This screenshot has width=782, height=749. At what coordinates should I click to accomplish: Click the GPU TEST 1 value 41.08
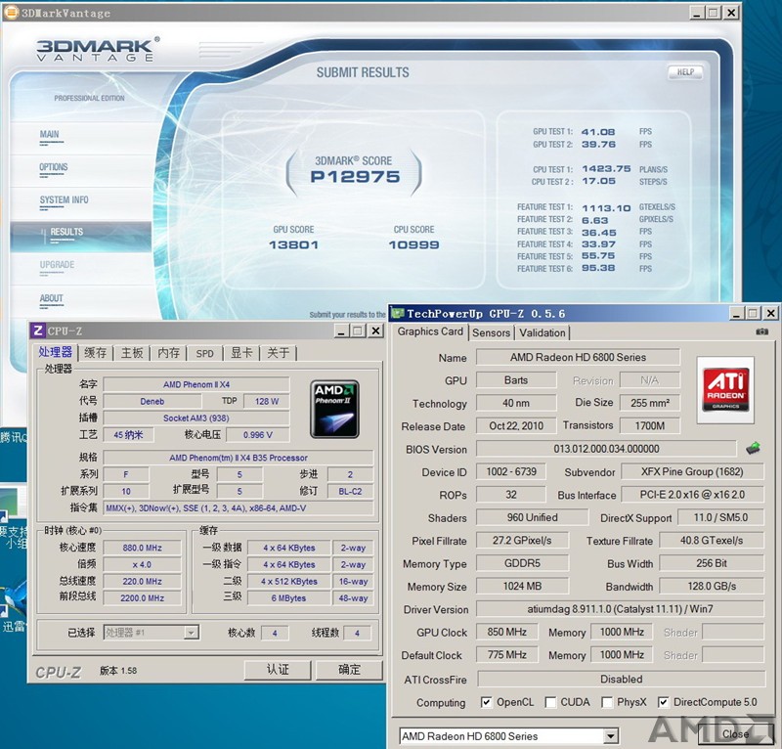pos(598,132)
